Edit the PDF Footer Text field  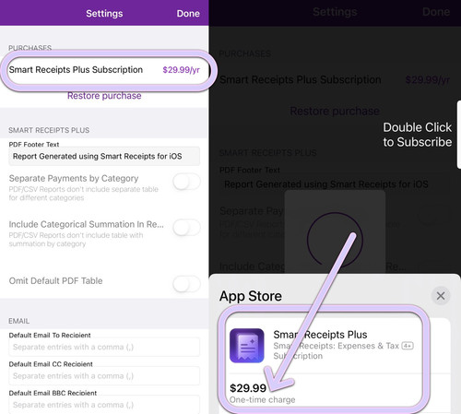(x=104, y=156)
